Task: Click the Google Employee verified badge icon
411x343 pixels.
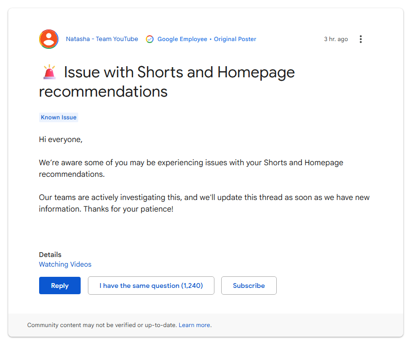Action: (x=150, y=39)
